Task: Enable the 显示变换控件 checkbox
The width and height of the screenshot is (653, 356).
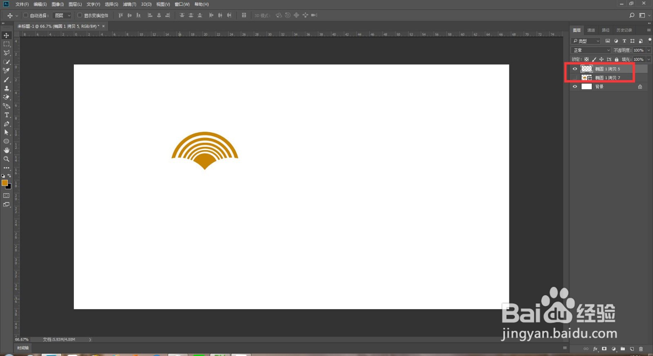Action: (x=80, y=15)
